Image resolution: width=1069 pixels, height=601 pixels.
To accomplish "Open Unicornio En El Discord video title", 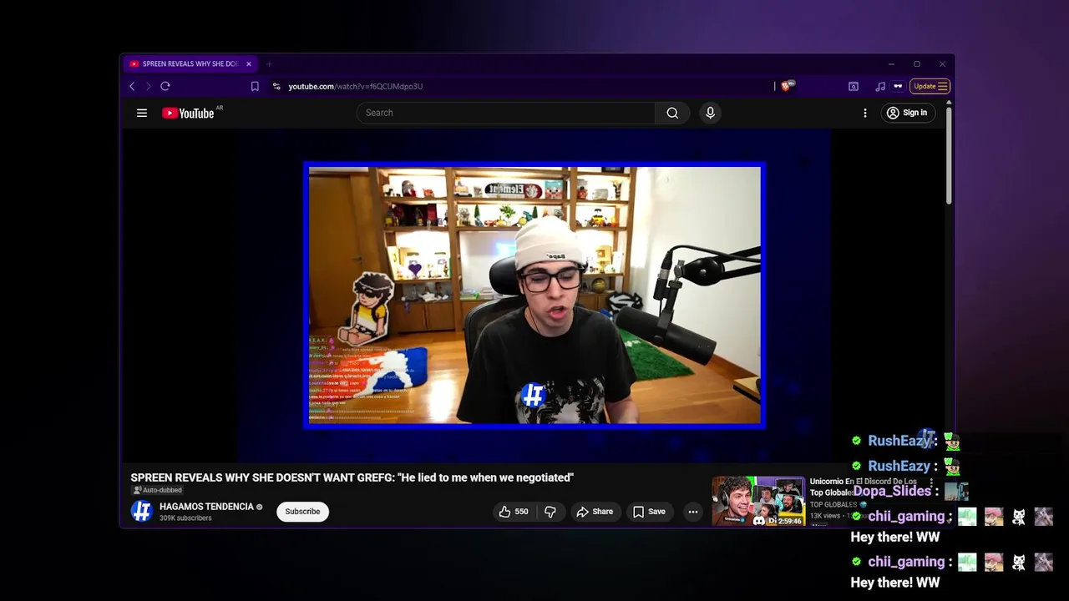I will 864,487.
